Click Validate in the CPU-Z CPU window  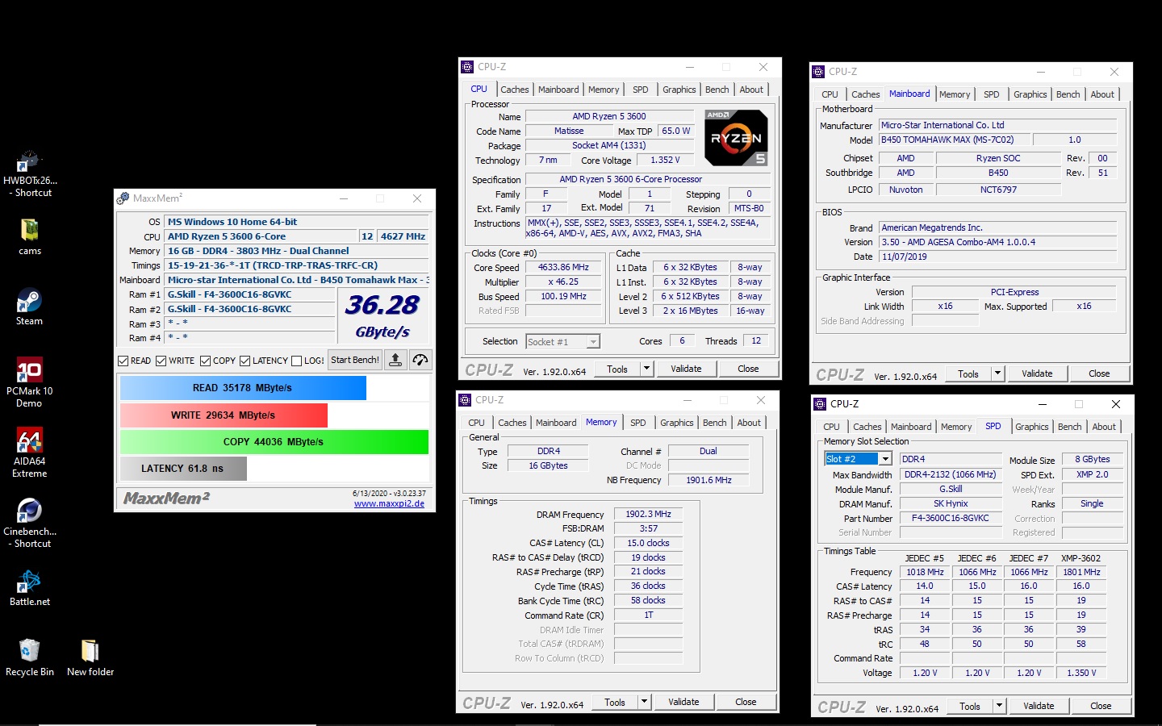(686, 369)
